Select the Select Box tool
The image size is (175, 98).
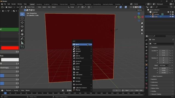pos(22,14)
